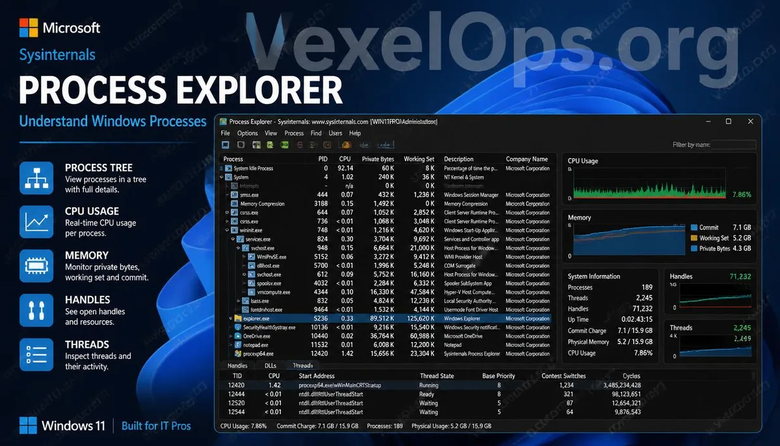The width and height of the screenshot is (780, 446).
Task: Switch to the Threads tab
Action: click(303, 366)
